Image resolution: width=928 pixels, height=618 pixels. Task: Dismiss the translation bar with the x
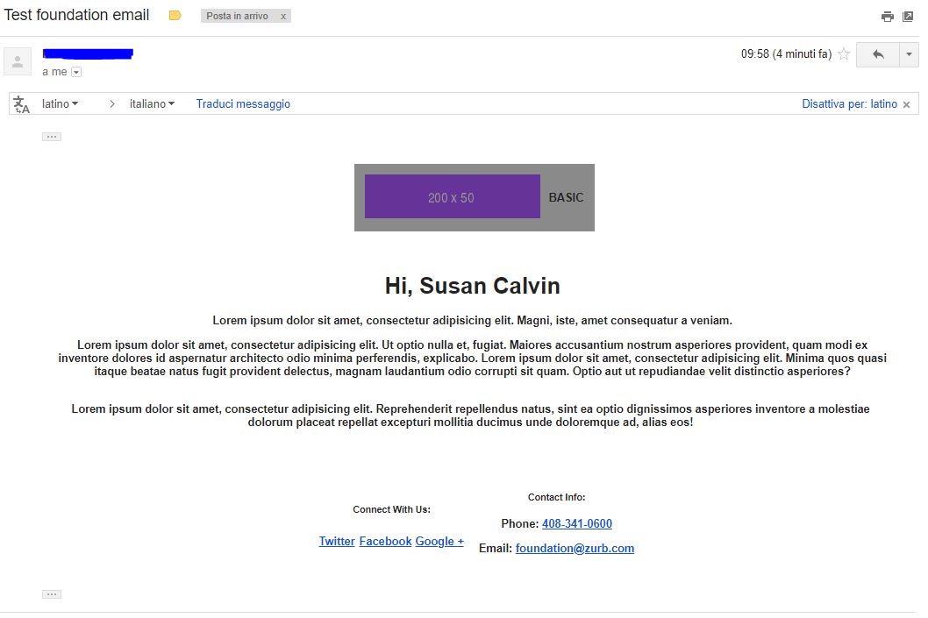906,103
